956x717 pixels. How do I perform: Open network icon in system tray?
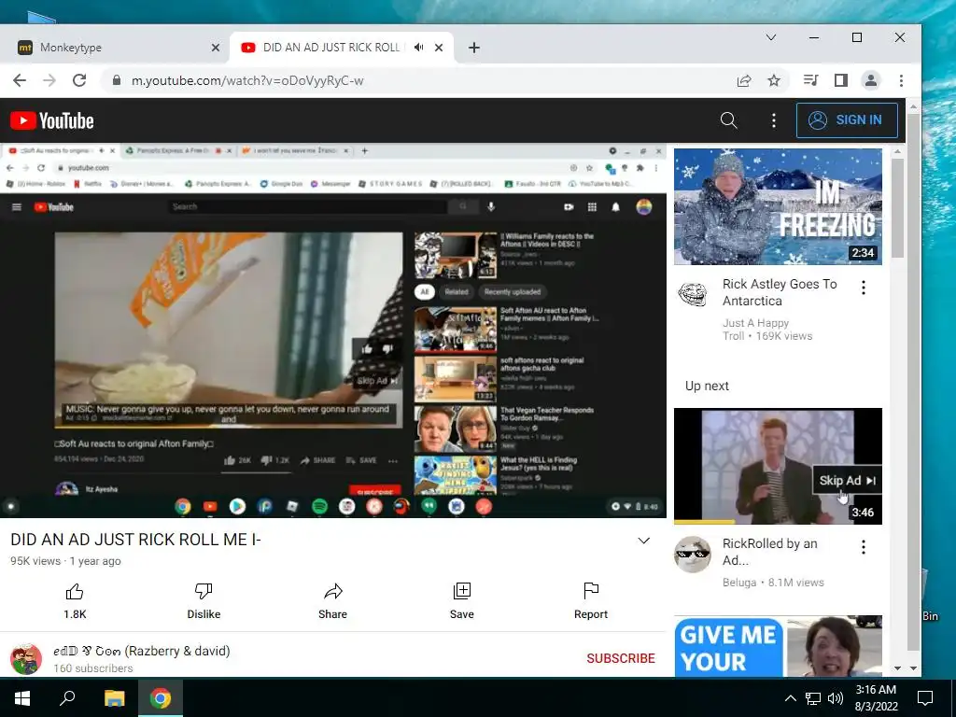click(813, 698)
